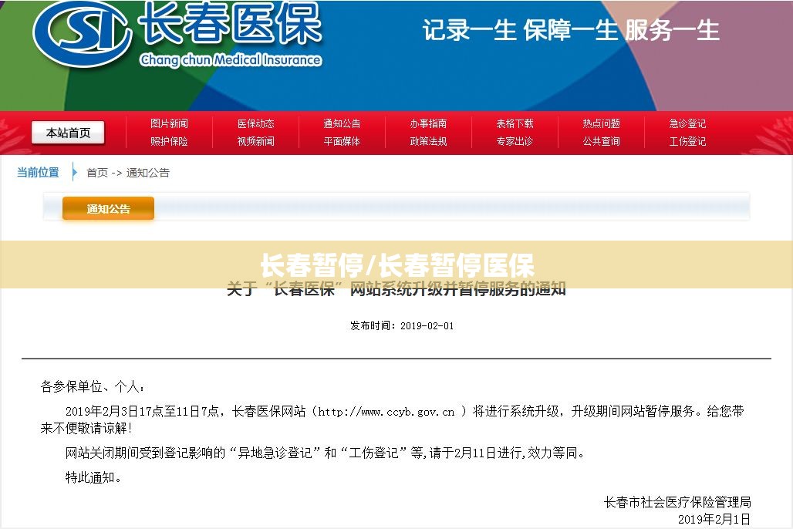Navigate to 办事指南
Viewport: 793px width, 529px height.
(x=428, y=123)
